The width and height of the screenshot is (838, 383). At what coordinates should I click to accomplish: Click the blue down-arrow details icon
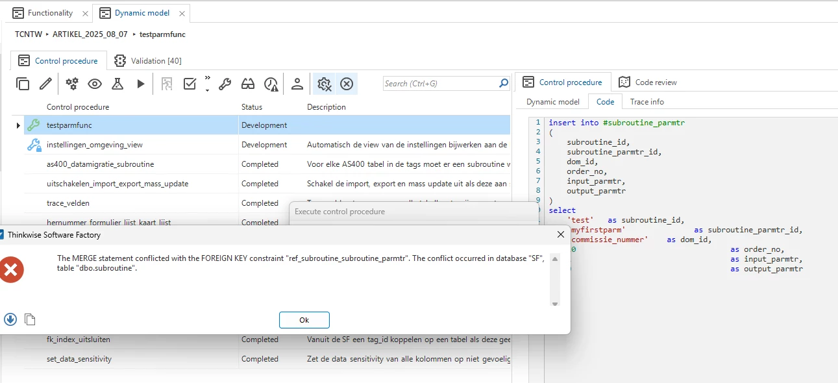pyautogui.click(x=10, y=319)
